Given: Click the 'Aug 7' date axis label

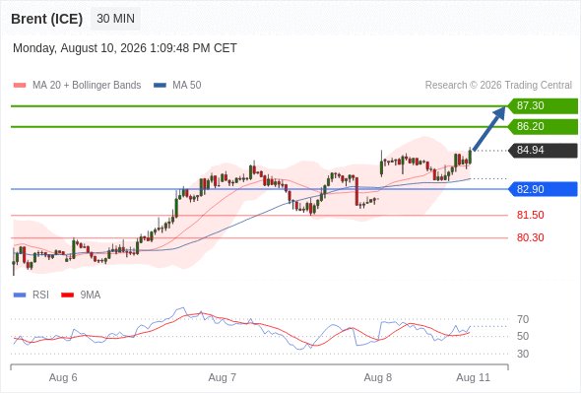Looking at the screenshot, I should point(223,377).
